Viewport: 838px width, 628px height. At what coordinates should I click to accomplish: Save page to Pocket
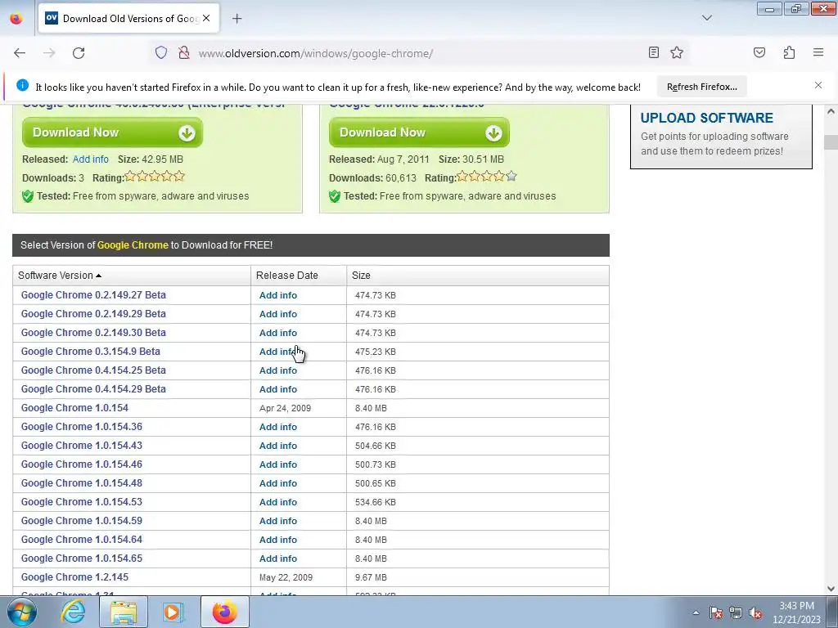coord(759,52)
